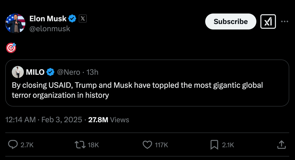Open the three-dot More options menu

tap(284, 21)
